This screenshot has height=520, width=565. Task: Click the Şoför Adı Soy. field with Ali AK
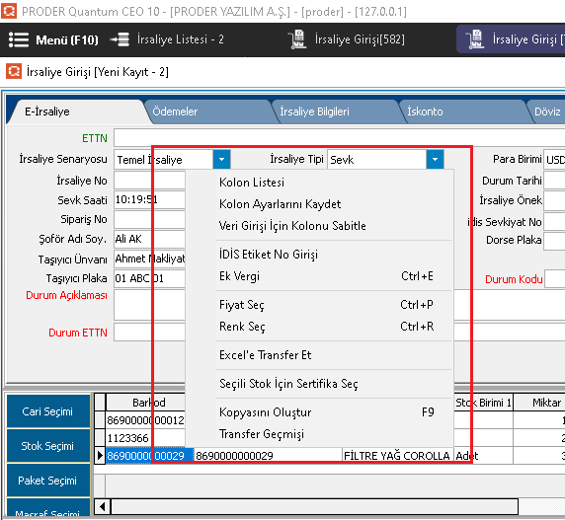[x=149, y=239]
